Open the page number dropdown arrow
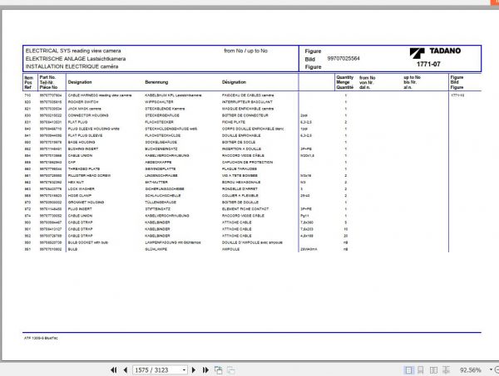 pos(185,370)
